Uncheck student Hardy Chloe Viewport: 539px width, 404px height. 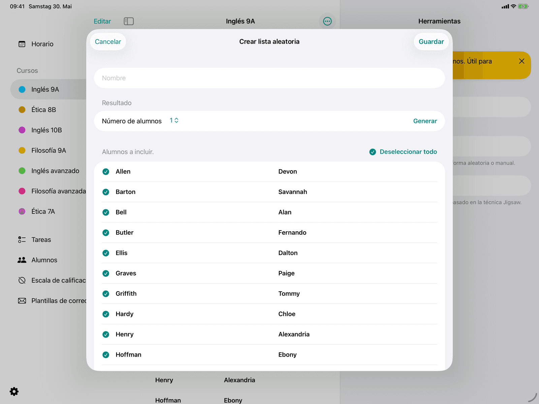pyautogui.click(x=106, y=314)
